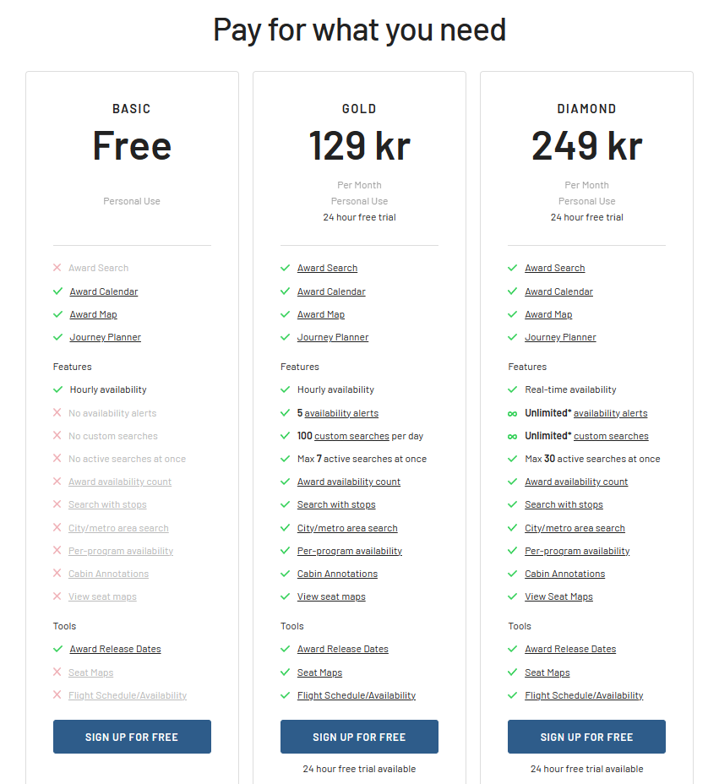This screenshot has width=719, height=784.
Task: Open Award Release Dates in Basic plan
Action: click(x=115, y=649)
